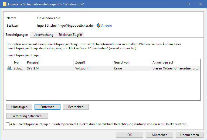Close the security settings window

pos(201,4)
